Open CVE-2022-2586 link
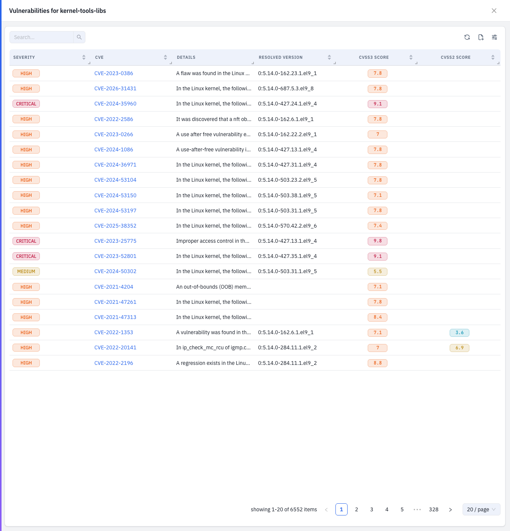 (114, 119)
